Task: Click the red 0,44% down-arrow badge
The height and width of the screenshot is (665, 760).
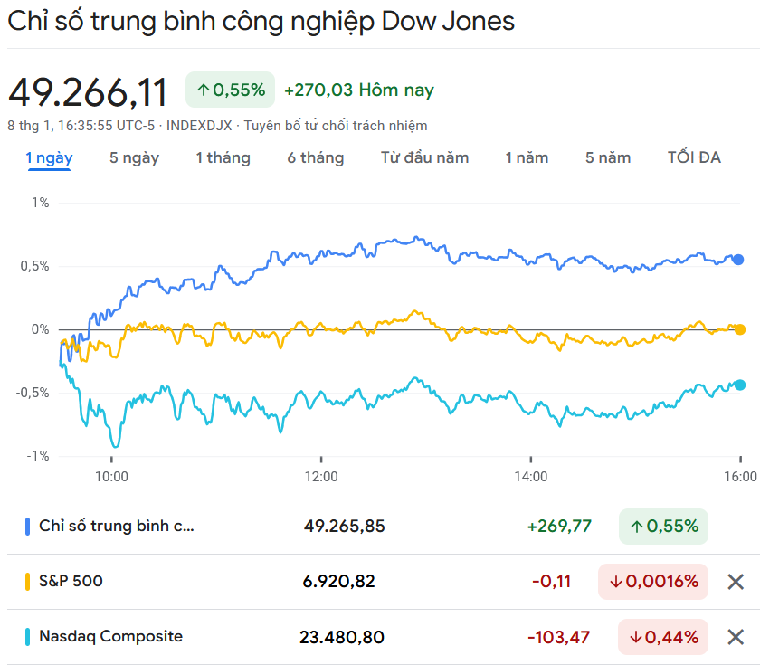Action: tap(662, 637)
